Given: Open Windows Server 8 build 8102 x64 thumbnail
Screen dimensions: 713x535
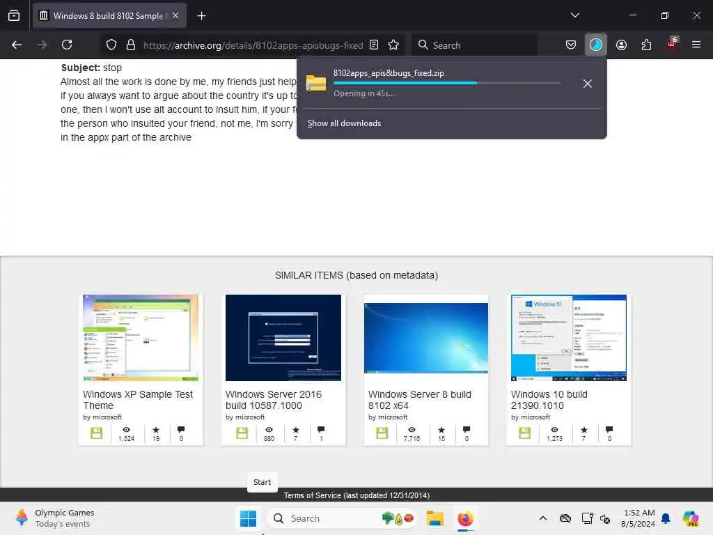Looking at the screenshot, I should (426, 338).
